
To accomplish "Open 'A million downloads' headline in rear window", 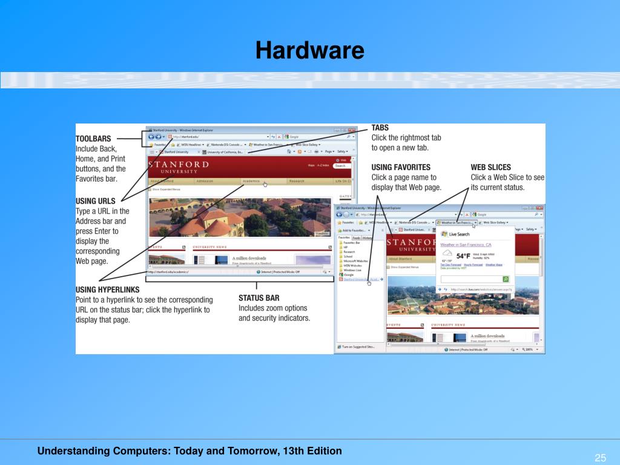I will (x=249, y=258).
